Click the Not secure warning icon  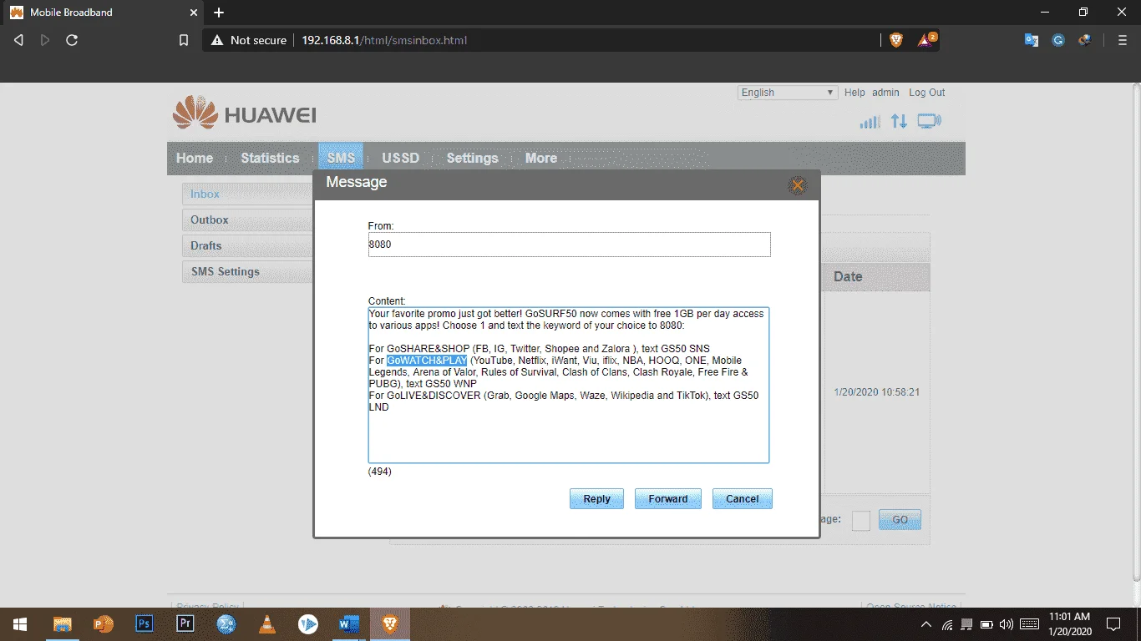pyautogui.click(x=217, y=40)
